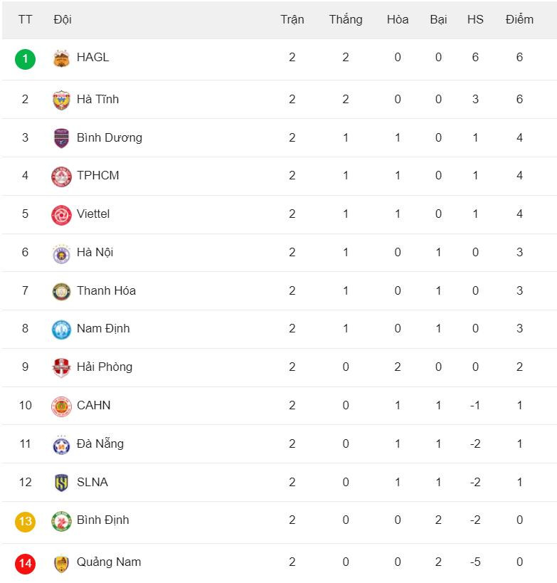Open the Đà Nẵng team link

(x=100, y=443)
